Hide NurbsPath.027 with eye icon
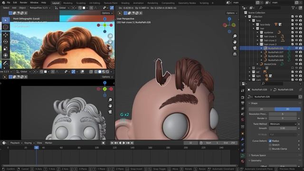Viewport: 304px width, 171px height. pyautogui.click(x=296, y=52)
